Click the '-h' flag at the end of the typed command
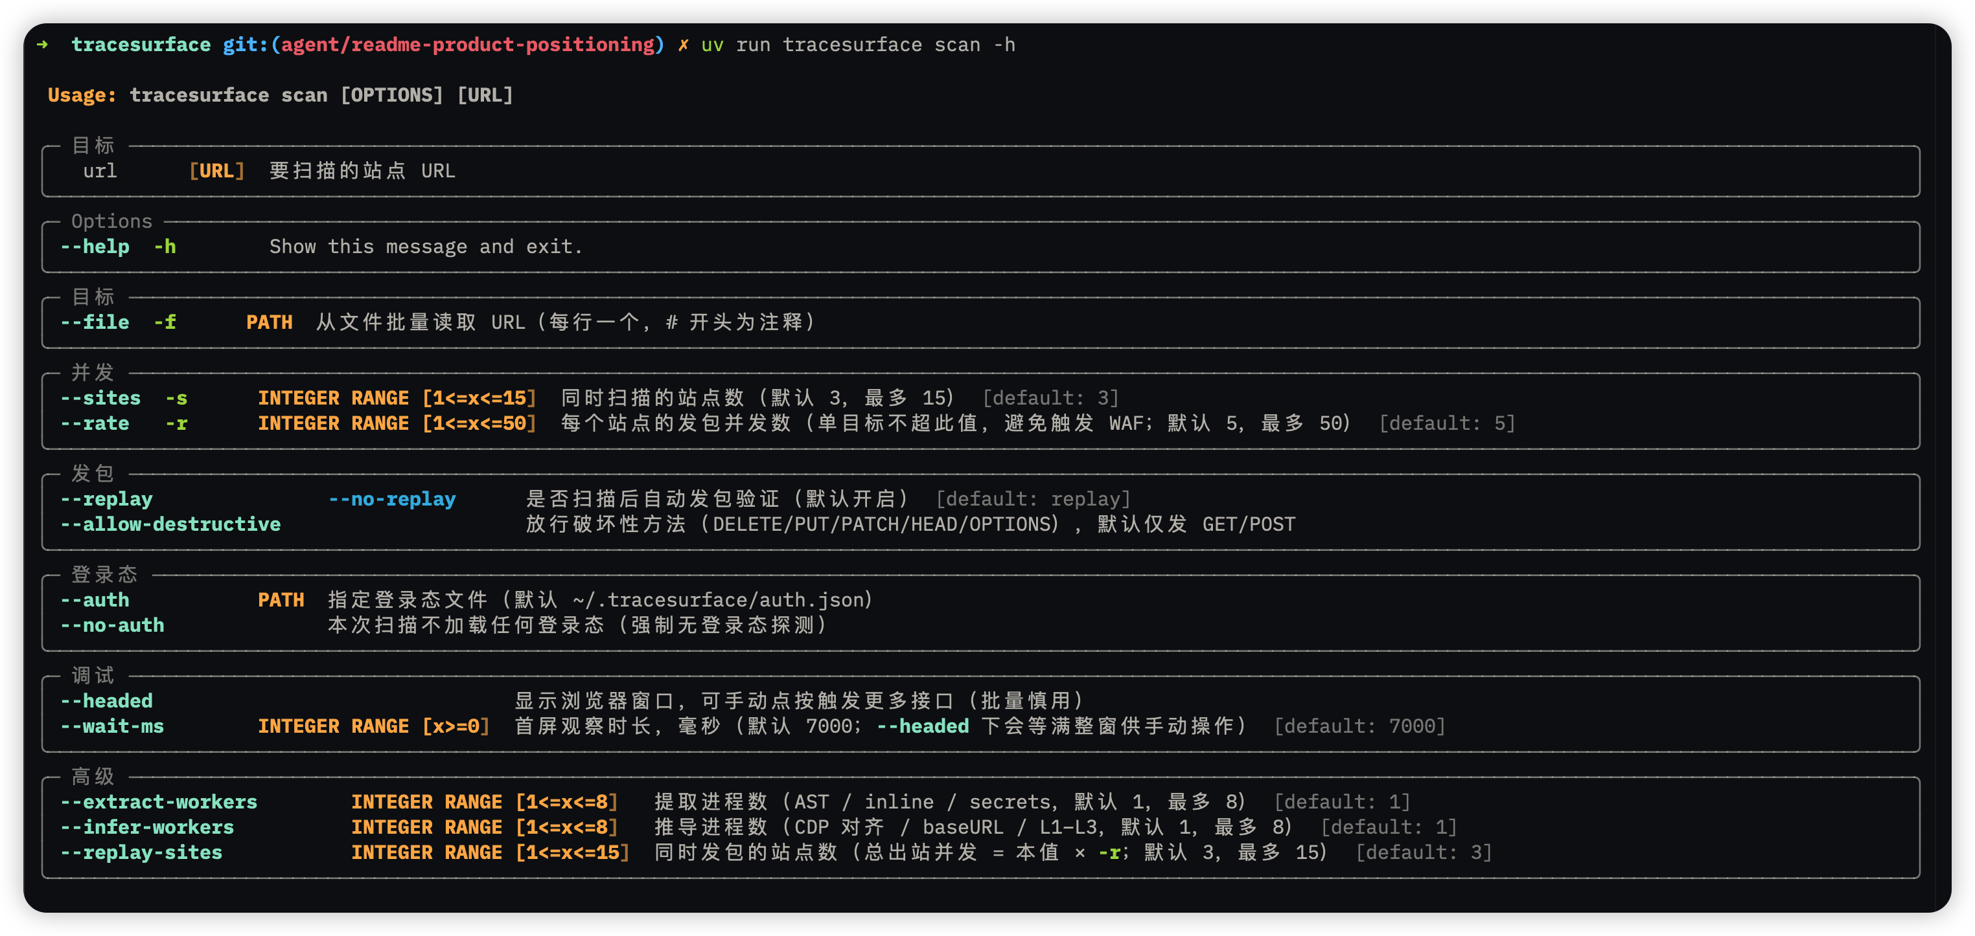The height and width of the screenshot is (936, 1975). pos(1004,45)
